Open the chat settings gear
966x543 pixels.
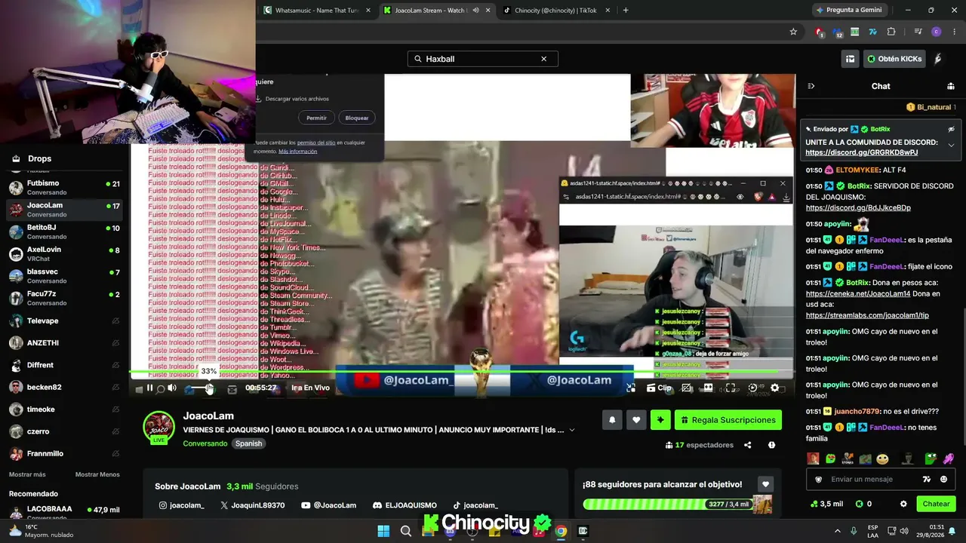(x=903, y=504)
